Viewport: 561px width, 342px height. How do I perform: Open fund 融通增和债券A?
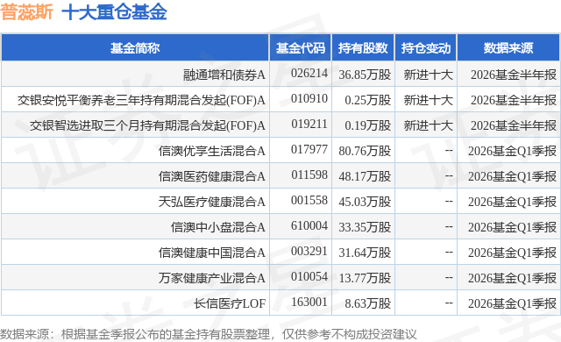coord(224,75)
